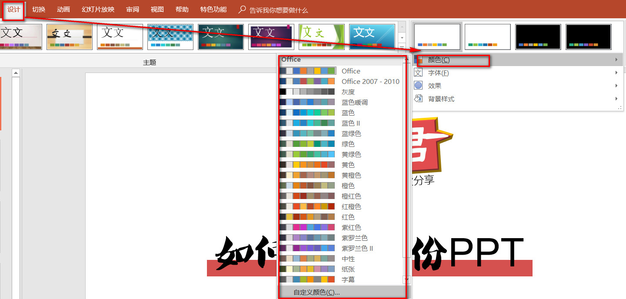Click the 效果 effects circle icon
This screenshot has width=626, height=299.
pos(419,86)
